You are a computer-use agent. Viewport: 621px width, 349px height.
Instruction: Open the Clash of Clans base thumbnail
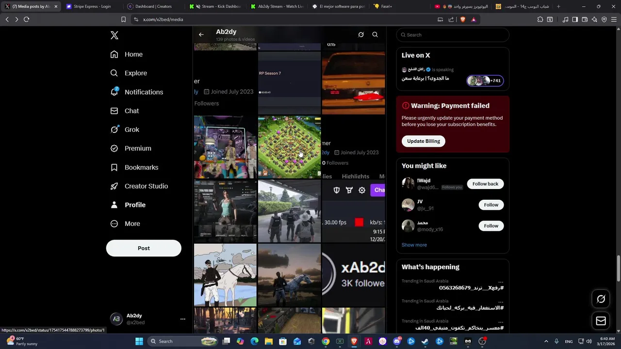(x=289, y=147)
